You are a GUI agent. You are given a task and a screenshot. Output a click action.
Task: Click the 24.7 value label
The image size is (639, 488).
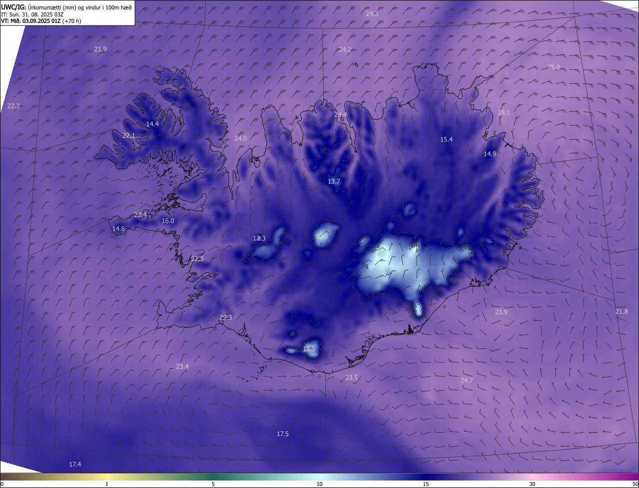coord(466,380)
